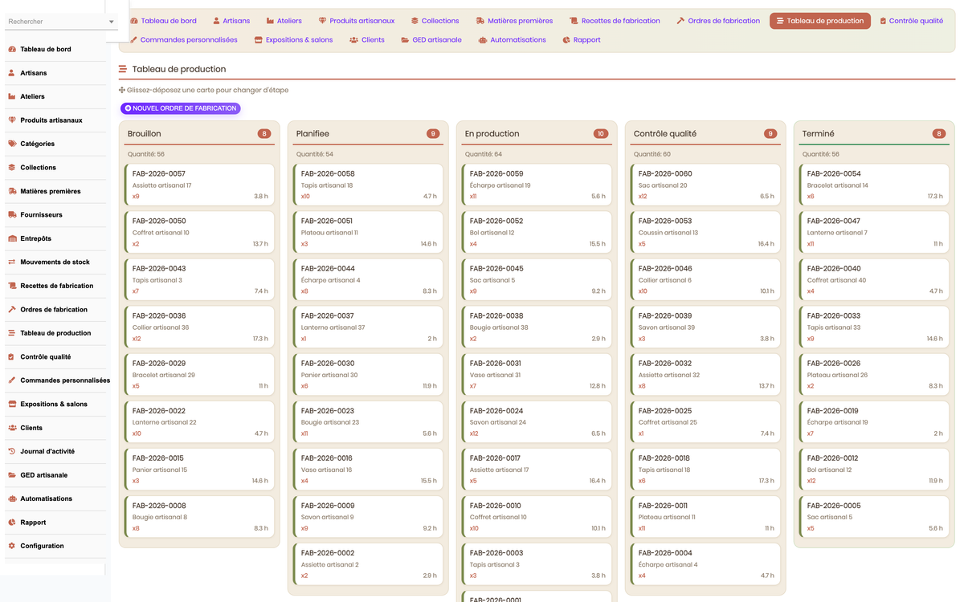Select card FAB-2026-0005 Sac artisanal 5
Image resolution: width=964 pixels, height=602 pixels.
874,517
